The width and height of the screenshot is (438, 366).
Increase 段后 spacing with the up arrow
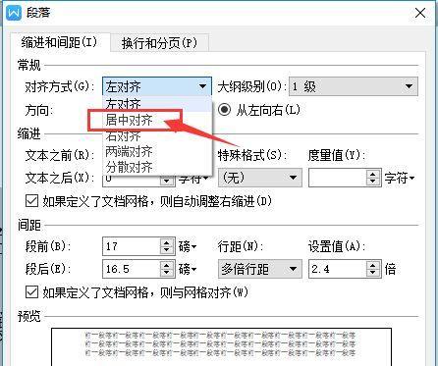tap(167, 265)
